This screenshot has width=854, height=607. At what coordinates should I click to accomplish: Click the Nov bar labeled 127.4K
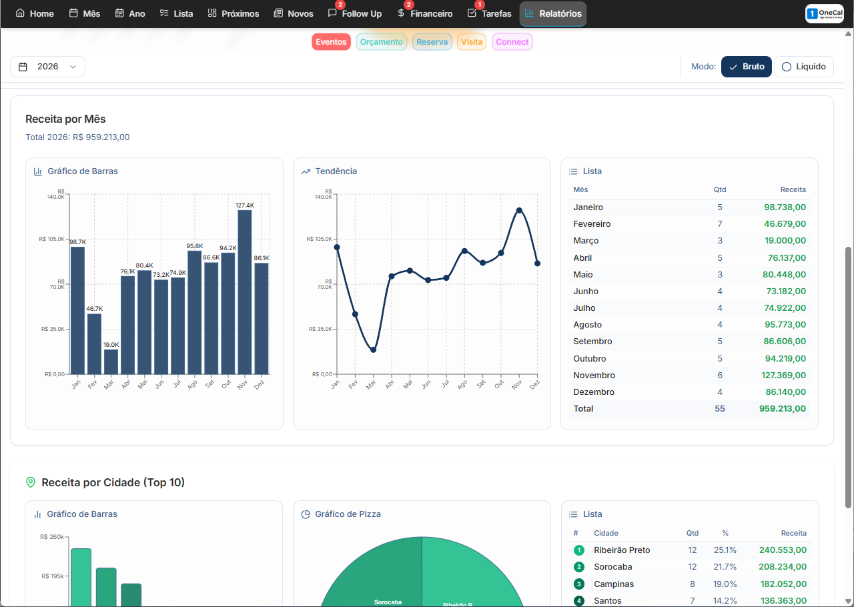pyautogui.click(x=245, y=292)
